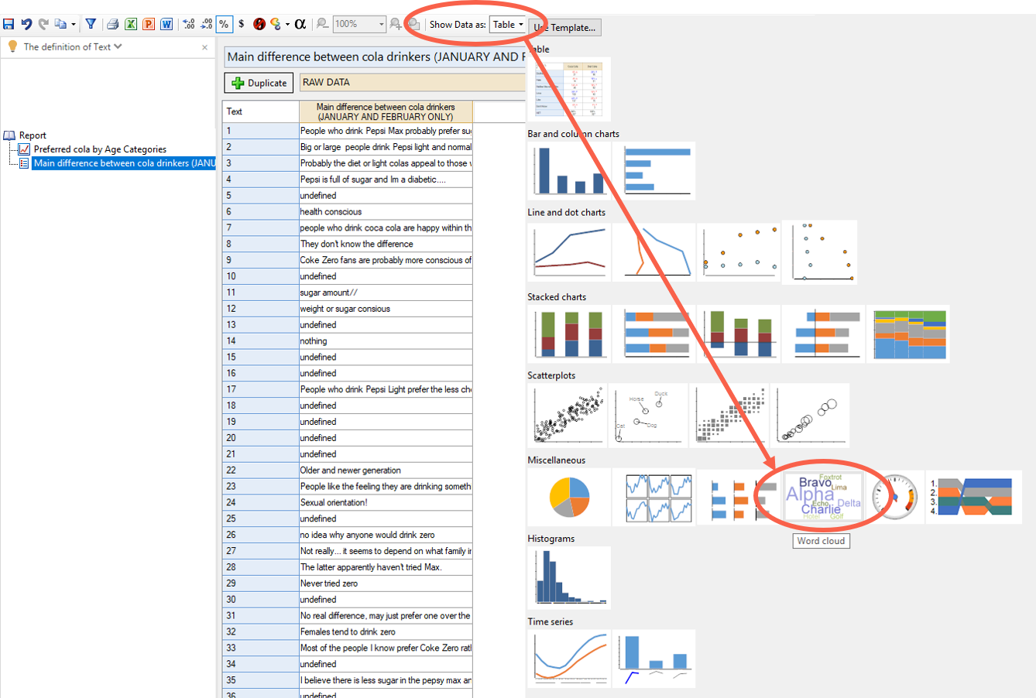Screen dimensions: 1036x698
Task: Choose the Table thumbnail
Action: coord(569,89)
